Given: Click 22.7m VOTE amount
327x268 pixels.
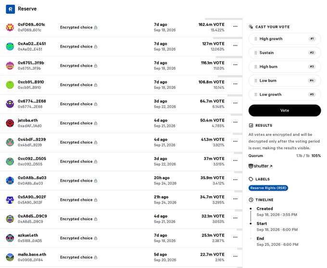Looking at the screenshot, I should [x=212, y=254].
